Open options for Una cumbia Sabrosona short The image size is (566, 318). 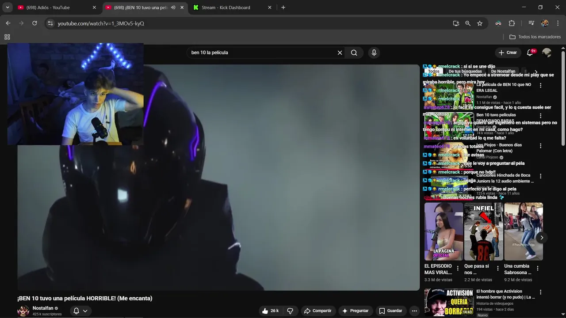538,269
